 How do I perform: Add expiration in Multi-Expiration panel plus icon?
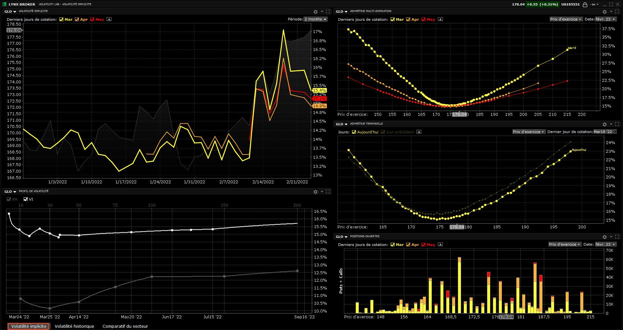point(440,19)
